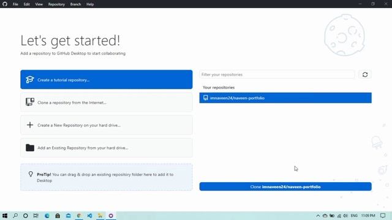Clone imnaveen24/naveen-portfolio button
This screenshot has width=392, height=220.
(285, 186)
